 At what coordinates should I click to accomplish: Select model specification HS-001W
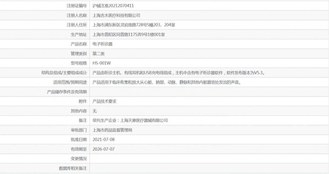click(x=102, y=63)
